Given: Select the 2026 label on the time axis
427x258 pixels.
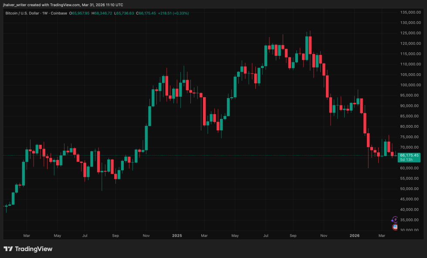Looking at the screenshot, I should [354, 235].
